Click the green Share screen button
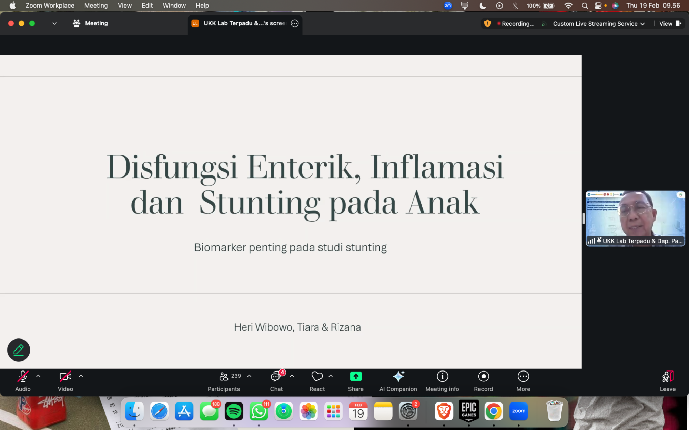The image size is (689, 430). pos(356,377)
